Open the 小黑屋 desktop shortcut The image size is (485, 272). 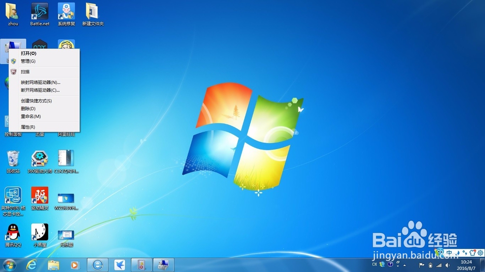point(40,235)
